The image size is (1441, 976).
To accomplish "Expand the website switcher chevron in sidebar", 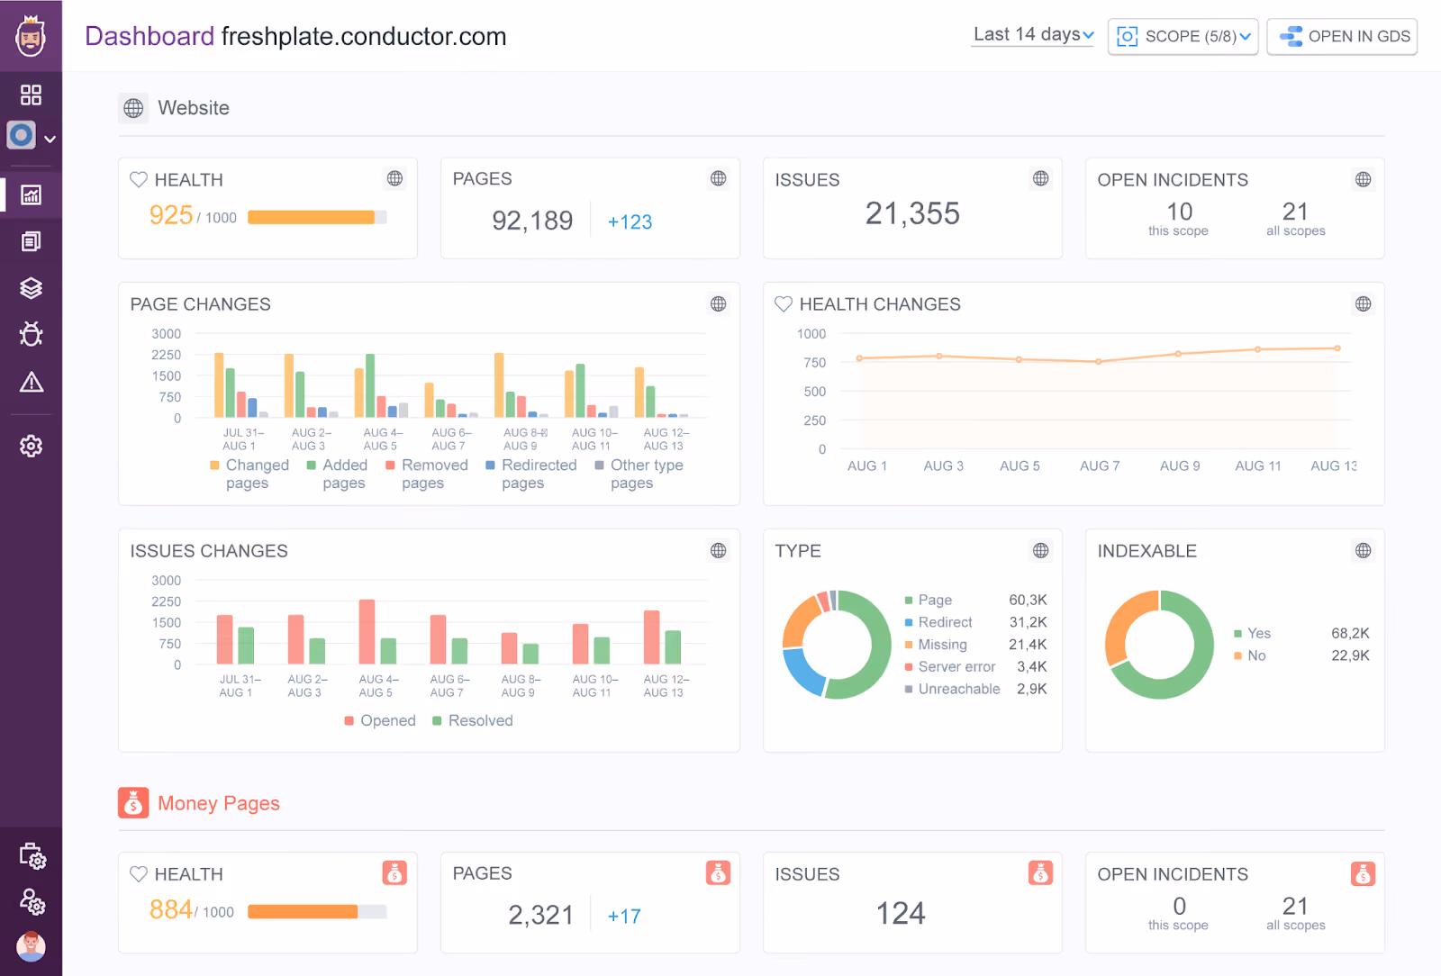I will tap(50, 140).
